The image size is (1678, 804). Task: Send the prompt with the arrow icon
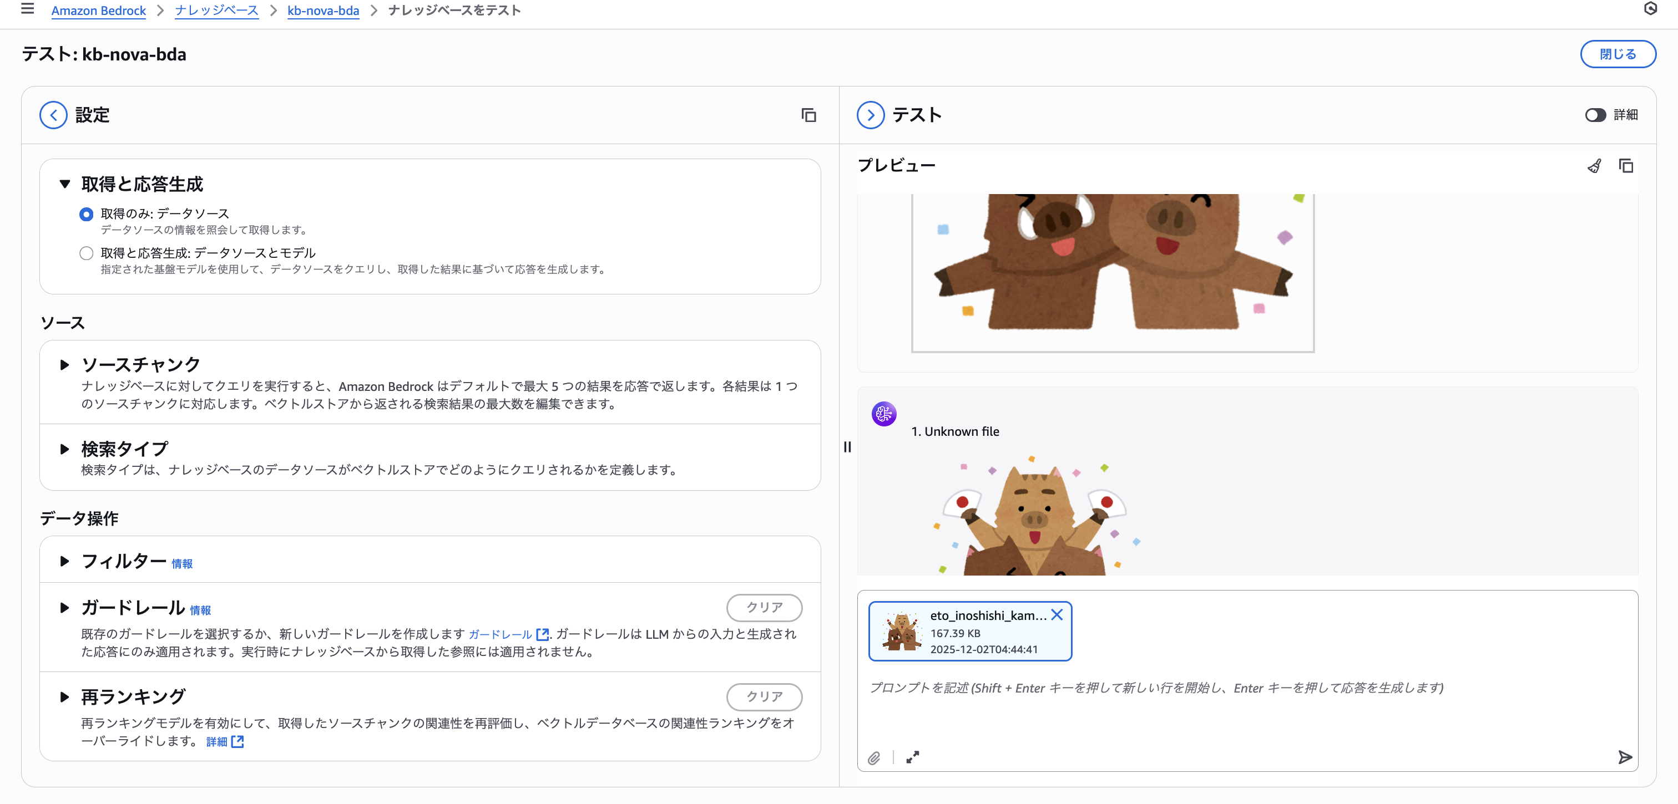(x=1624, y=757)
